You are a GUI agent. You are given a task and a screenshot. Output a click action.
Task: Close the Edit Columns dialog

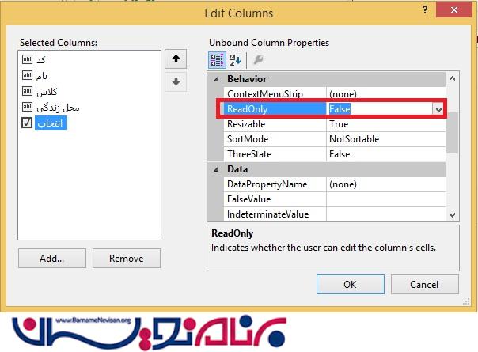coord(454,9)
